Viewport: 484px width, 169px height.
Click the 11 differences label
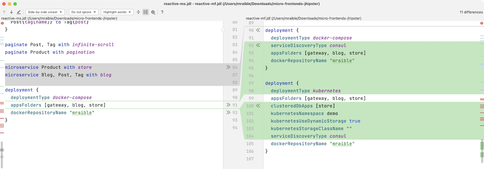coord(471,12)
